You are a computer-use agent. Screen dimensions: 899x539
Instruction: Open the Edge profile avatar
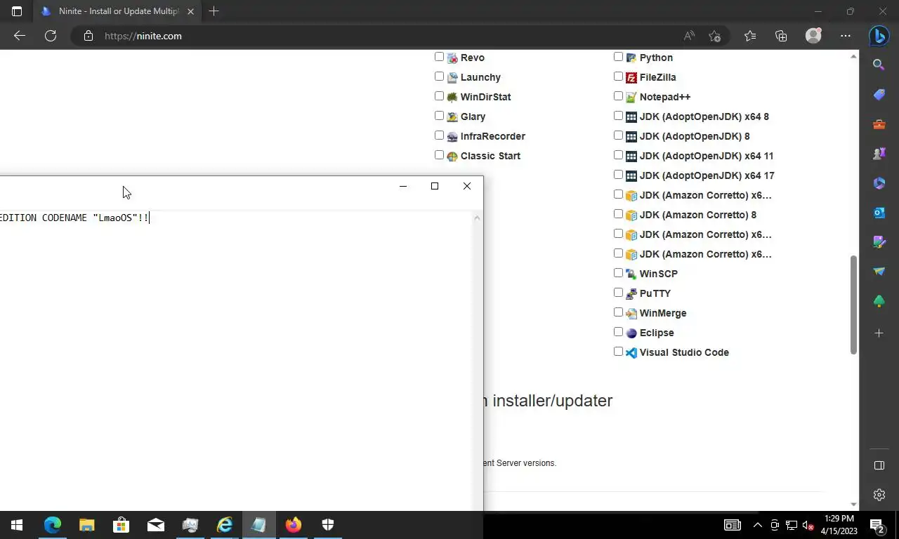[x=813, y=36]
